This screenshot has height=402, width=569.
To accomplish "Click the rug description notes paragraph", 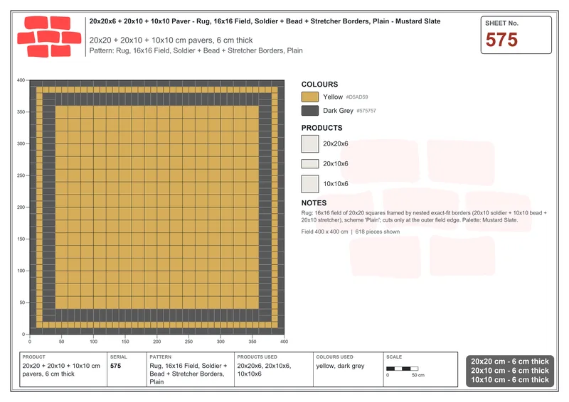I will 424,217.
